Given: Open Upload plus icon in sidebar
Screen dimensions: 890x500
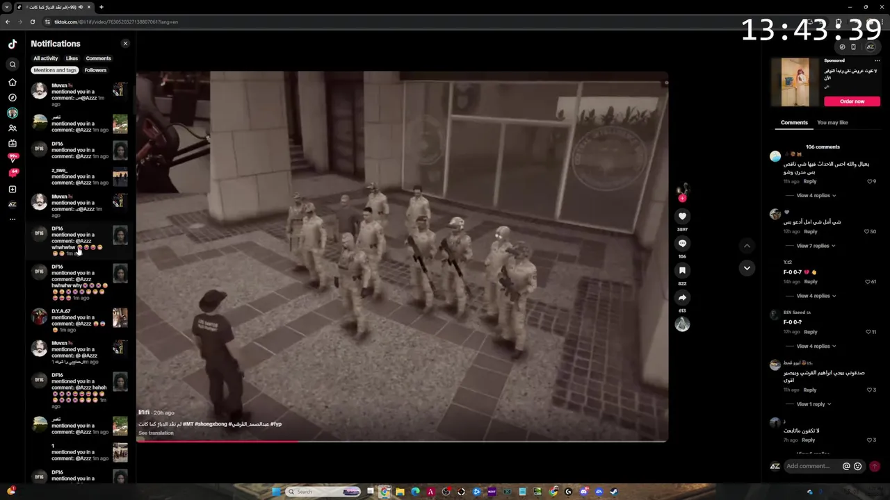Looking at the screenshot, I should [x=13, y=189].
